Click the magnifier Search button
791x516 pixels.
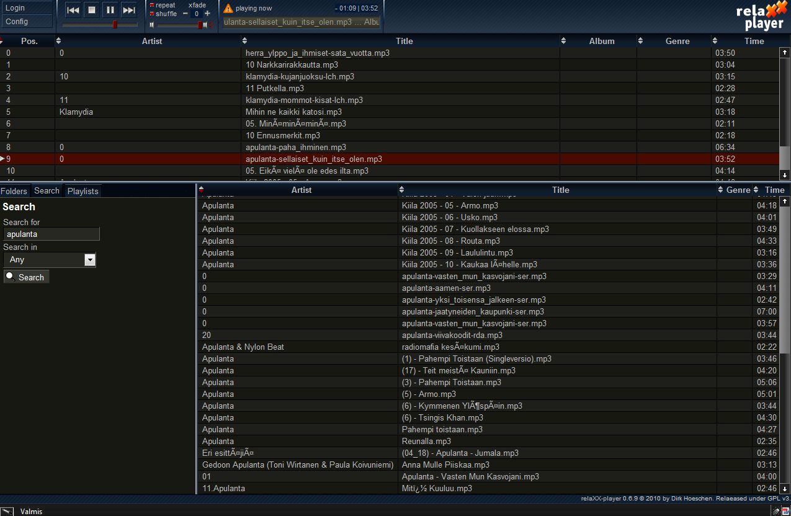[x=26, y=277]
